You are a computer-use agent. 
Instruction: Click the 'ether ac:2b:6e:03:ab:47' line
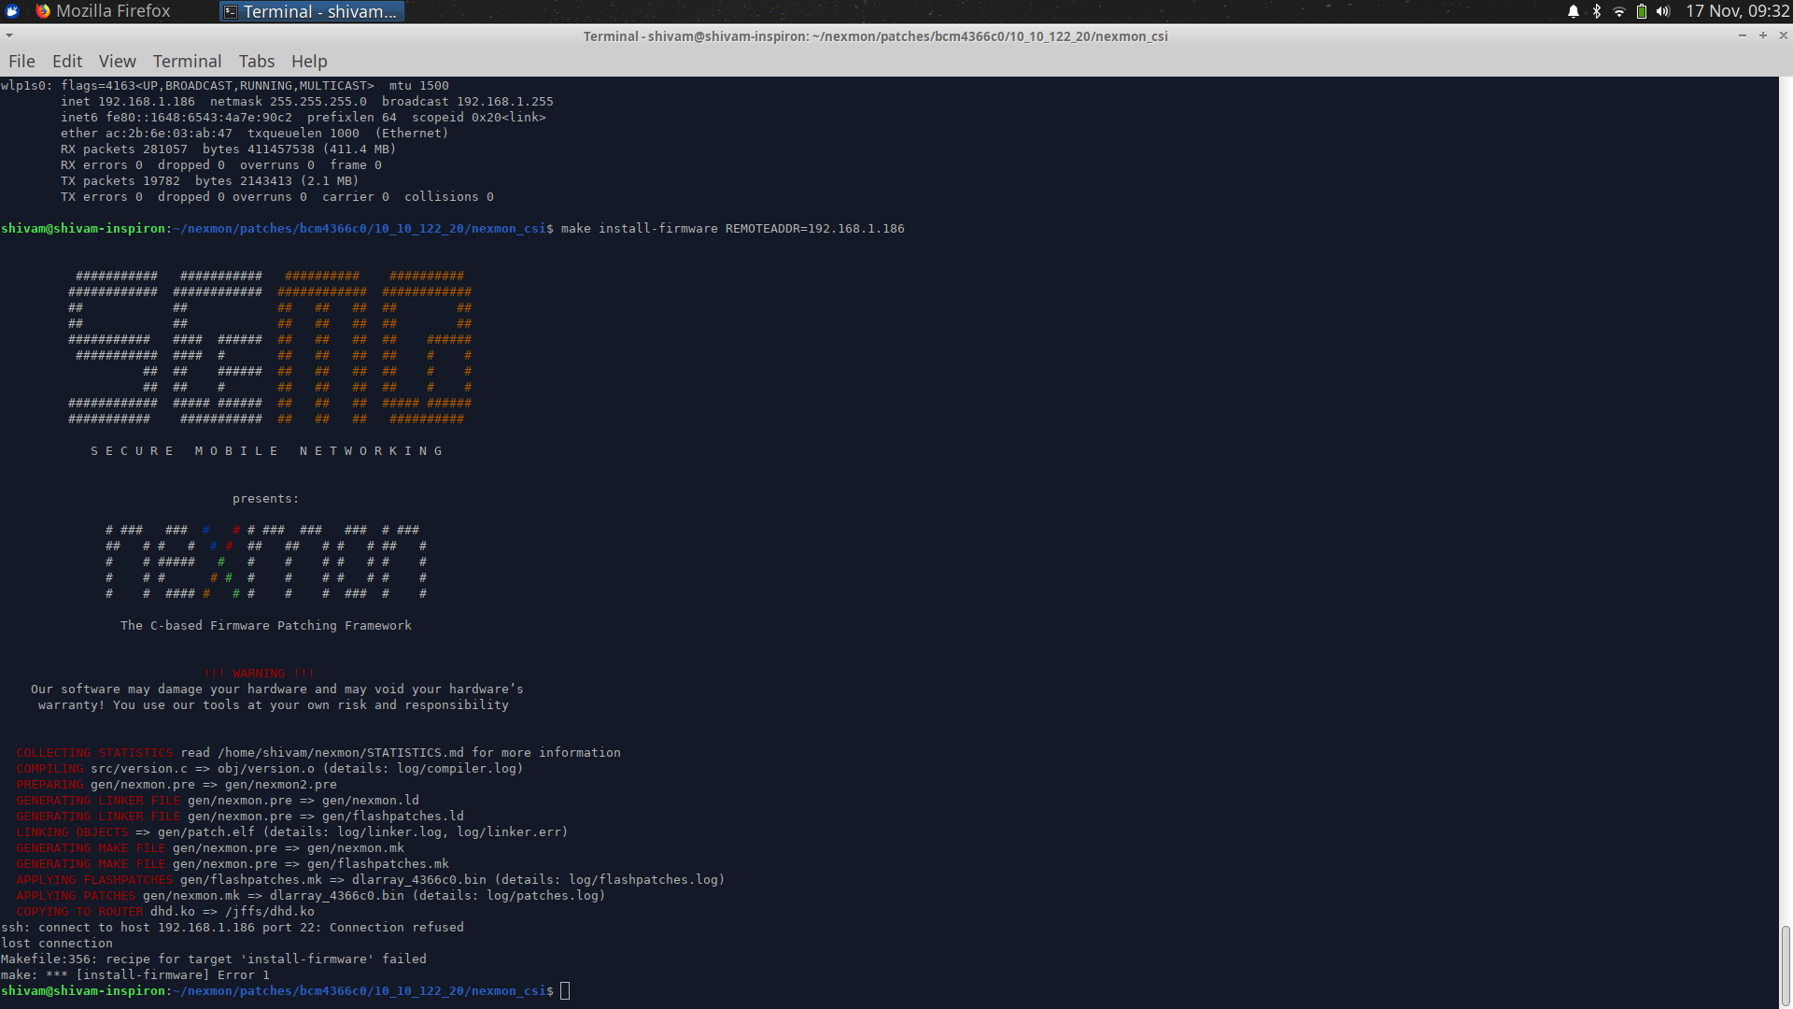[255, 134]
